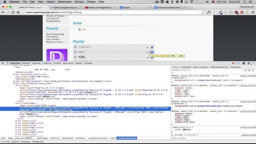
Task: Click the address bar URL field
Action: point(113,12)
